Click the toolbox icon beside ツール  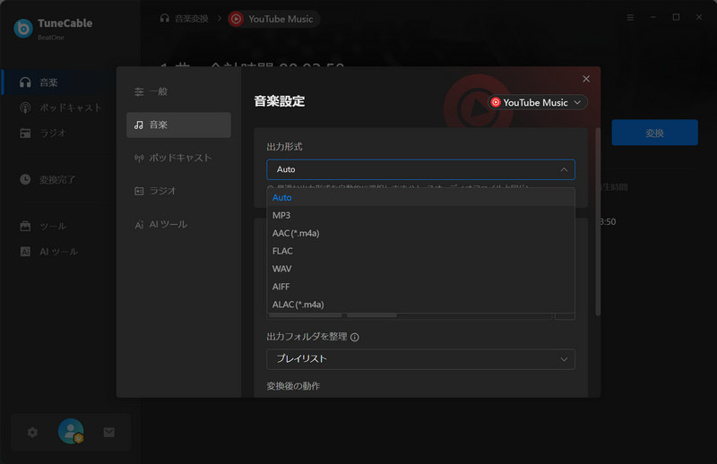point(25,226)
